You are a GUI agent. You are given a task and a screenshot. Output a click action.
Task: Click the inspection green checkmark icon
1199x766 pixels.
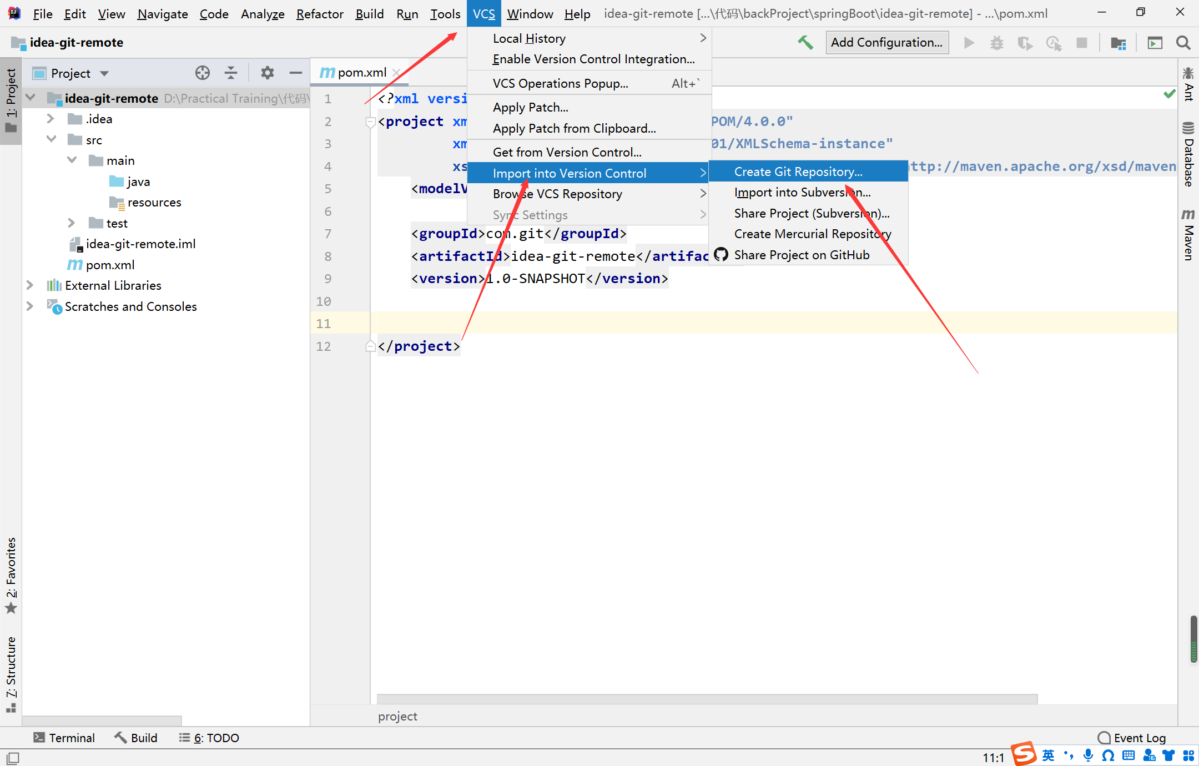coord(1170,94)
